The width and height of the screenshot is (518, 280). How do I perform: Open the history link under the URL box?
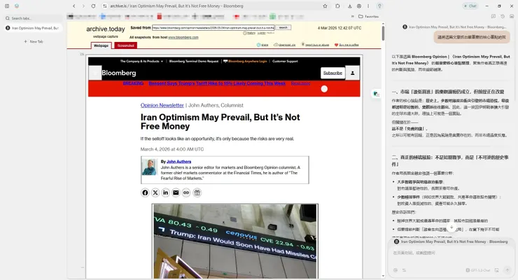tap(249, 33)
